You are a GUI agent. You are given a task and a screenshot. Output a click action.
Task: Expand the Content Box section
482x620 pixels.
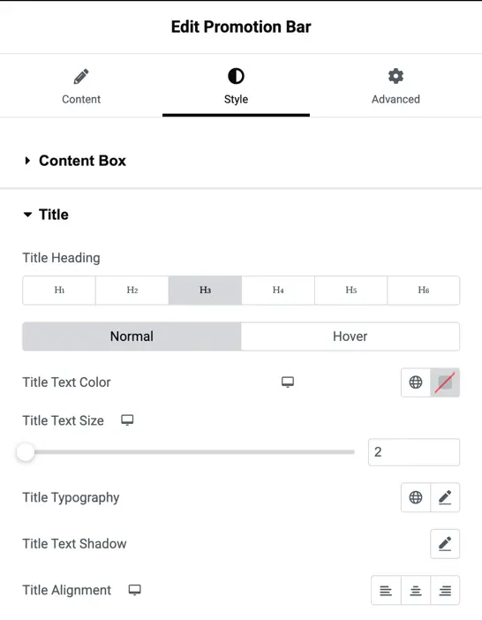pyautogui.click(x=75, y=161)
